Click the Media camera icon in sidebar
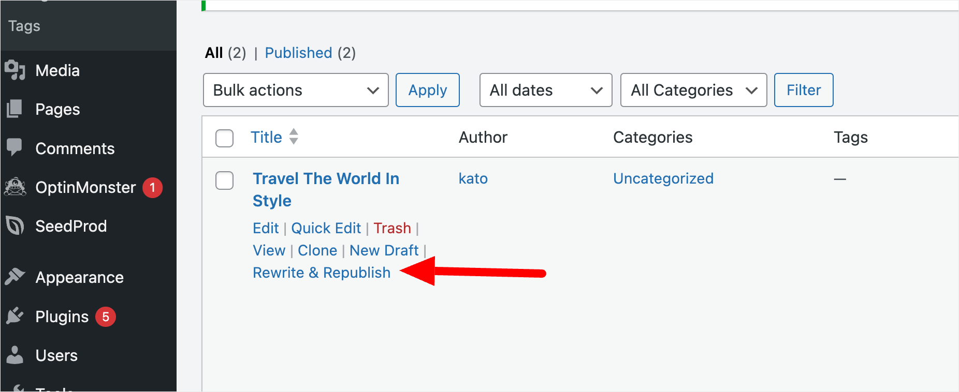 tap(15, 70)
